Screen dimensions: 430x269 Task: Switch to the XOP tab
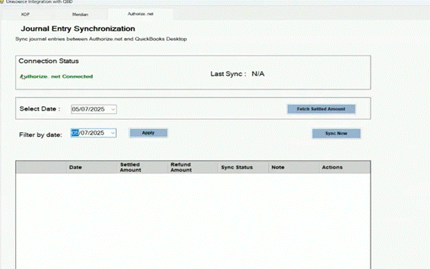point(25,14)
